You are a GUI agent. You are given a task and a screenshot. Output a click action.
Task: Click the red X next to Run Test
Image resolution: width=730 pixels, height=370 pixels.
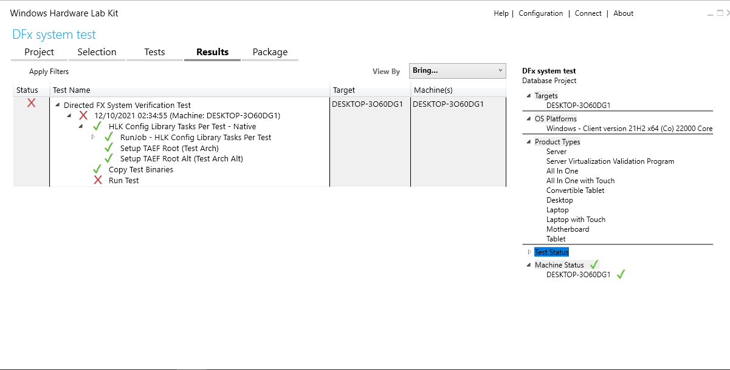tap(98, 180)
